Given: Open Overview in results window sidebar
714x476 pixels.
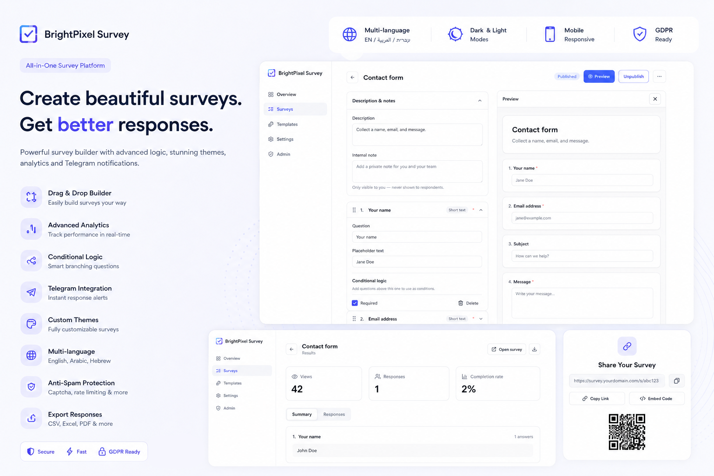Looking at the screenshot, I should (242, 358).
